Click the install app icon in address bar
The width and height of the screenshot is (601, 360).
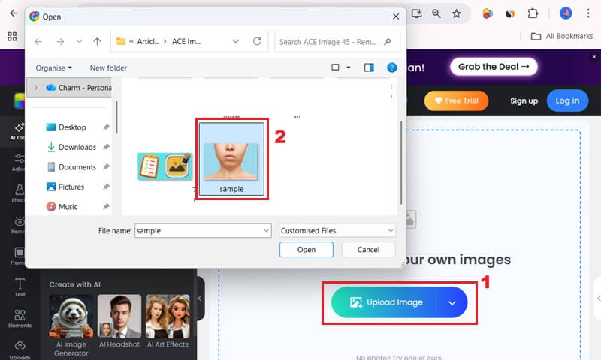[416, 13]
